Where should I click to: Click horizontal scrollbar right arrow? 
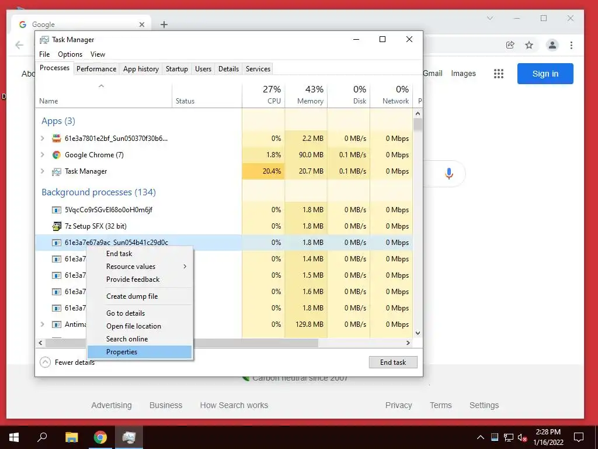point(408,343)
